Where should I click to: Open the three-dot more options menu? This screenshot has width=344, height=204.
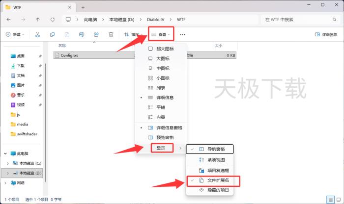[182, 35]
